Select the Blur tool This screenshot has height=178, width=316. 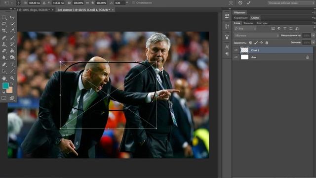coord(4,57)
